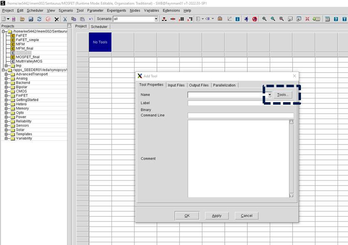The image size is (348, 245).
Task: Click the black X delete icon
Action: pyautogui.click(x=57, y=19)
